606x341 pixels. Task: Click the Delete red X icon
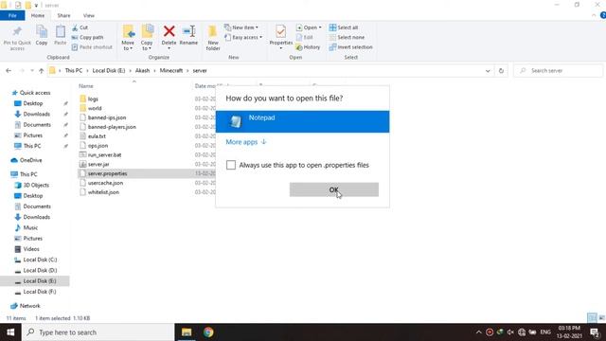169,31
